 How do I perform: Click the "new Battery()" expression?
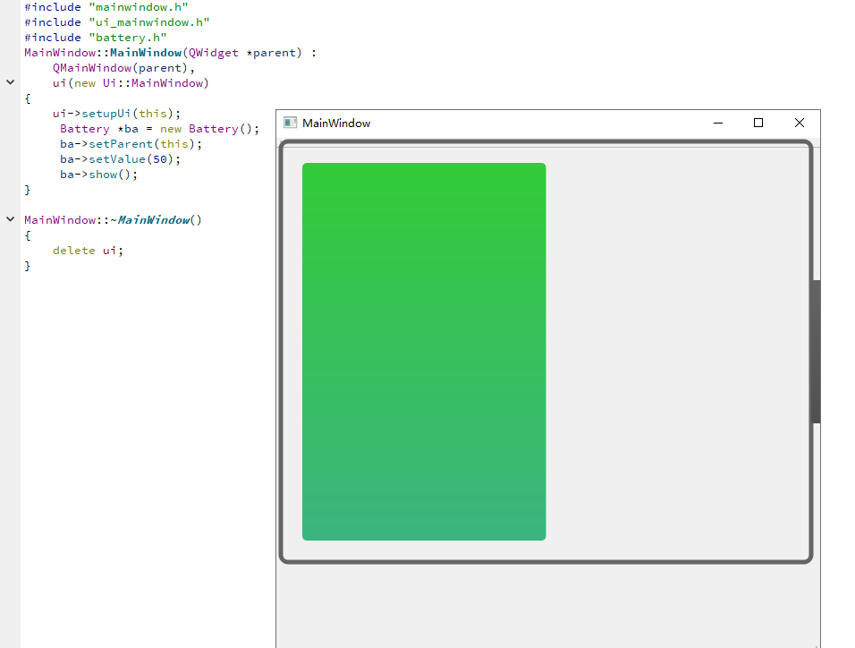tap(207, 129)
